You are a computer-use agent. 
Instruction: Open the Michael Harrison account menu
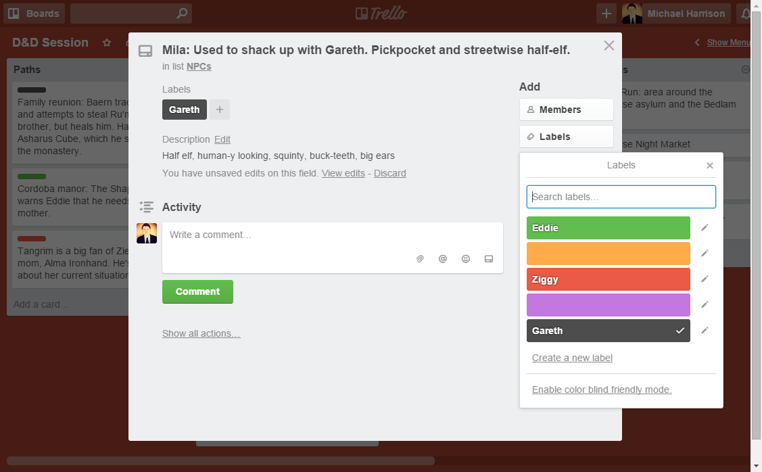point(675,13)
